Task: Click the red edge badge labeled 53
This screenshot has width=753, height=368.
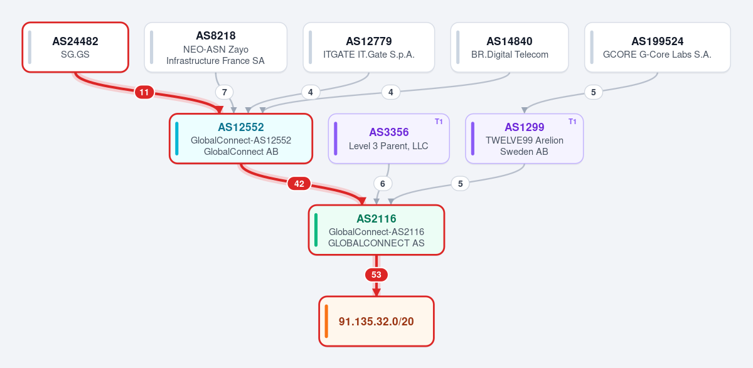Action: [376, 275]
